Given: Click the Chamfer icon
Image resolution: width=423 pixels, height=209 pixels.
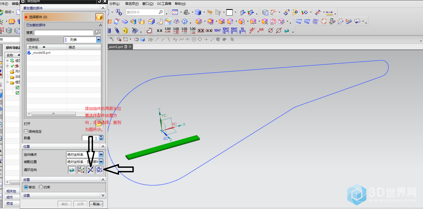Looking at the screenshot, I should [168, 22].
